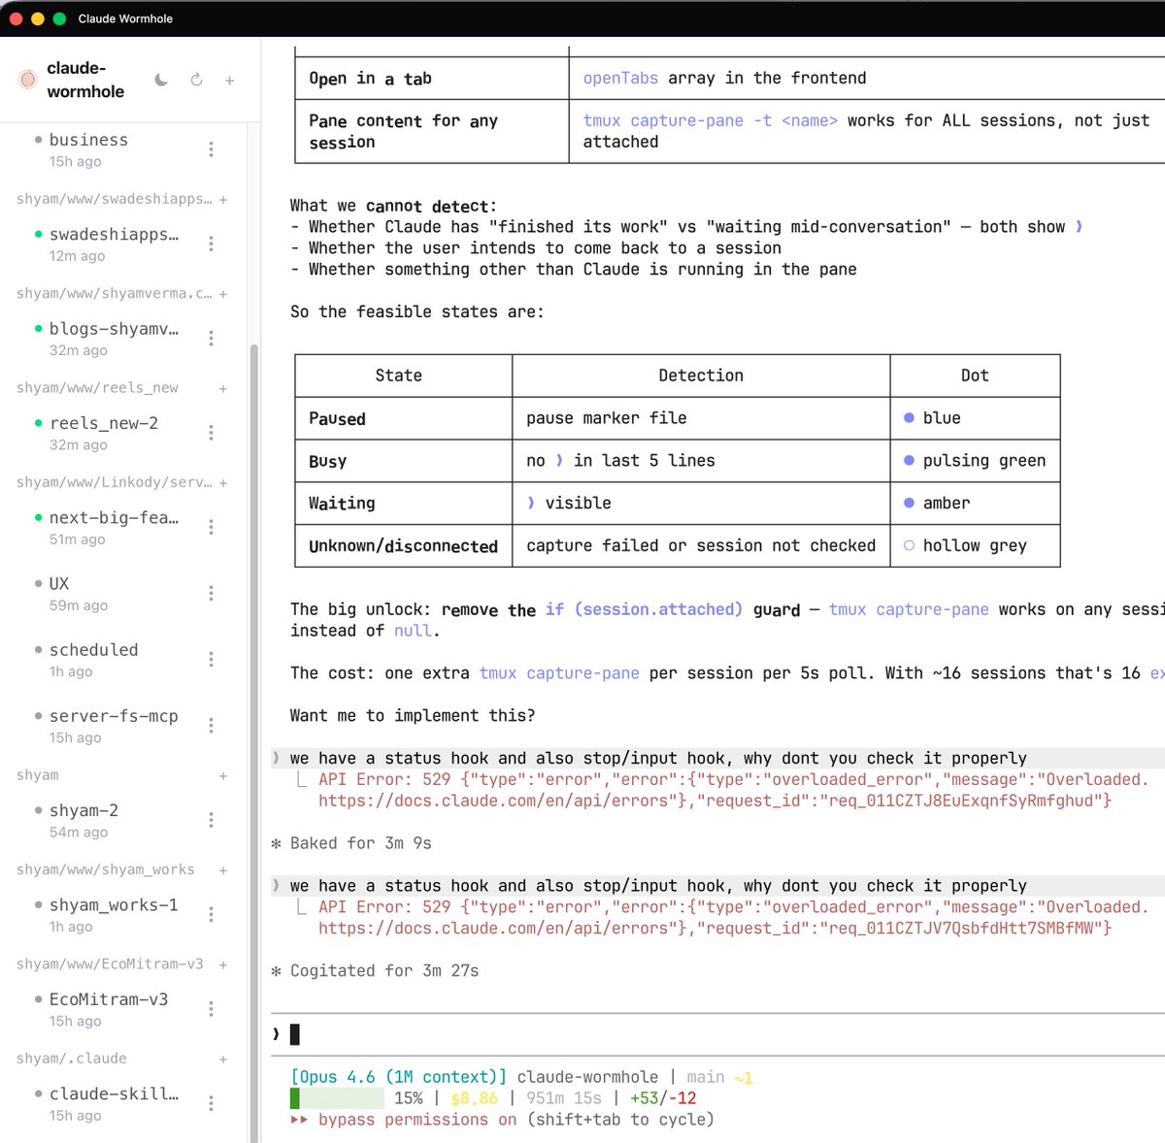The image size is (1165, 1143).
Task: Click the Claude Wormhole window title
Action: click(x=125, y=18)
